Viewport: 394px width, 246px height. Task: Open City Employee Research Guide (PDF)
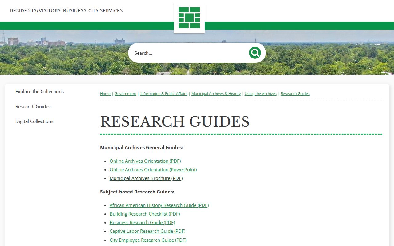(x=148, y=240)
